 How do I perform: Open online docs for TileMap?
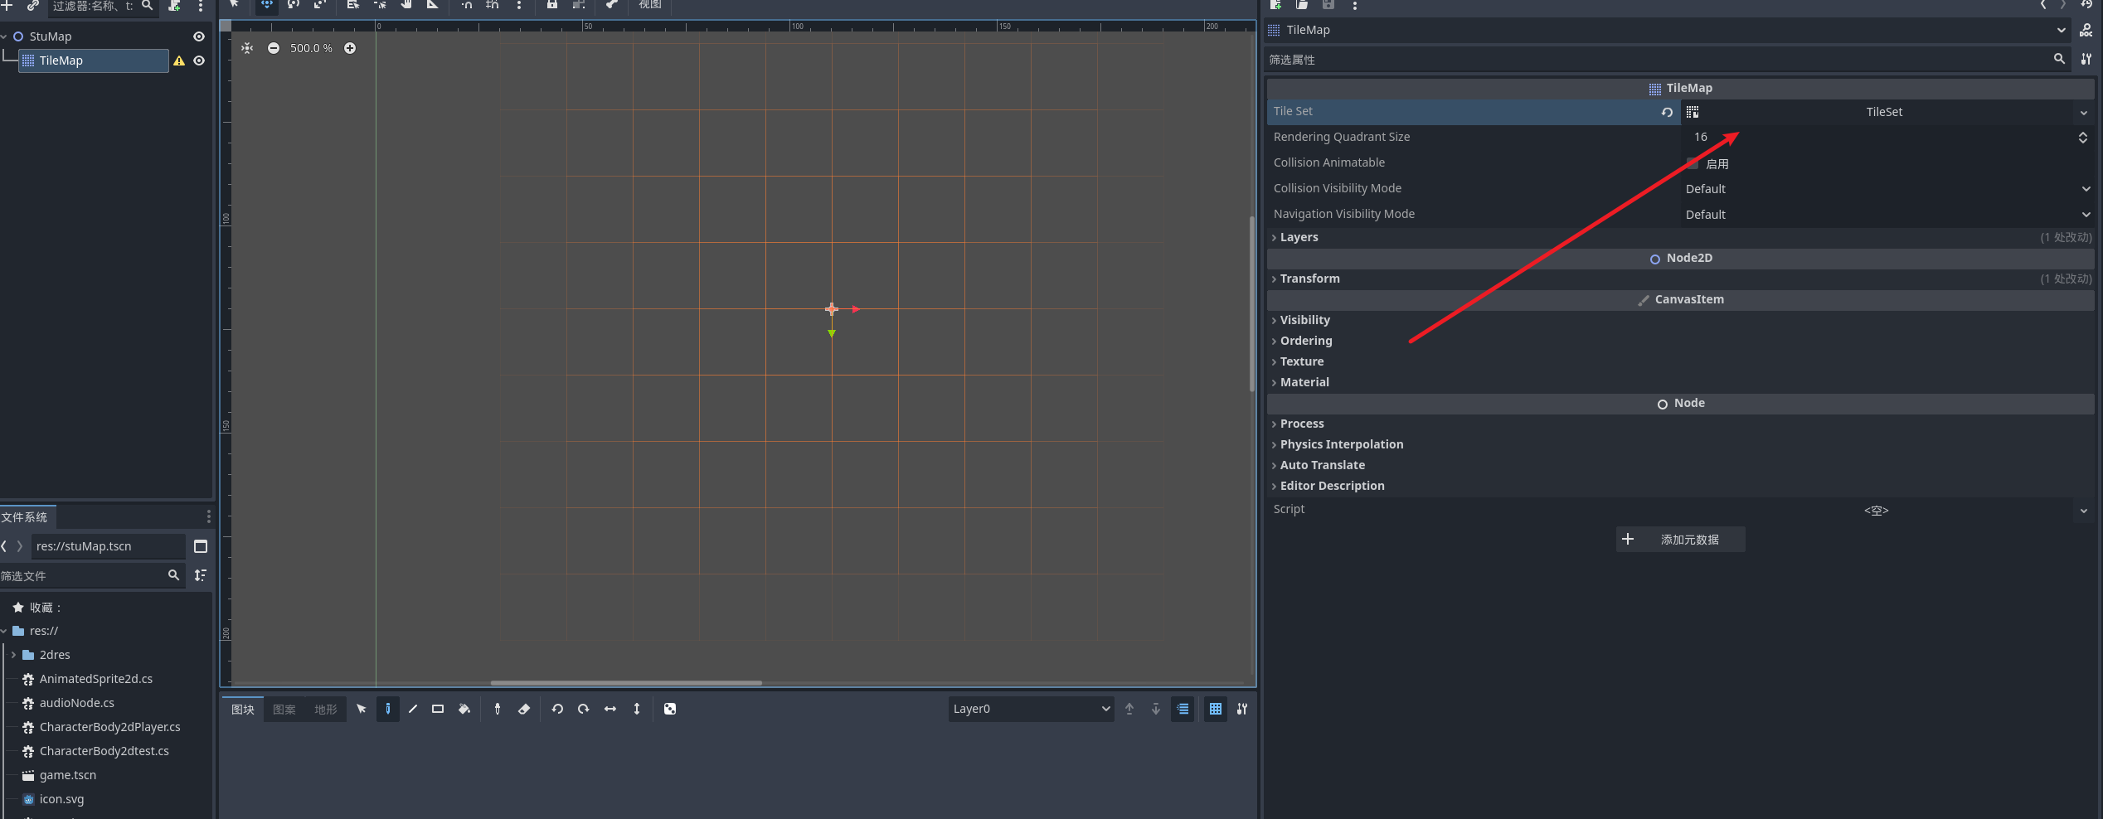(2086, 30)
